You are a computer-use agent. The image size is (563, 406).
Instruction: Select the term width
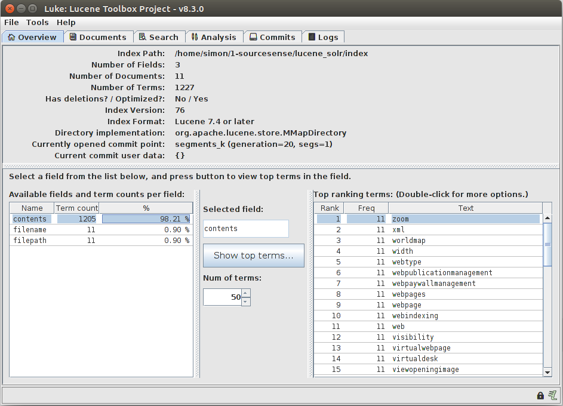click(x=428, y=251)
